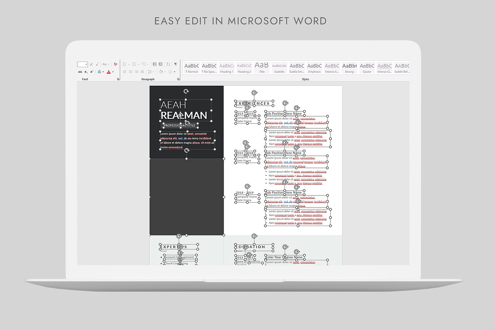The height and width of the screenshot is (330, 495).
Task: Toggle superscript formatting
Action: pyautogui.click(x=92, y=72)
